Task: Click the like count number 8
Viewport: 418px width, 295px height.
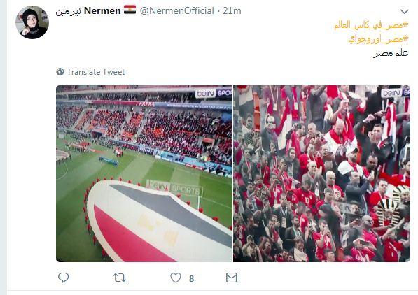Action: pos(191,278)
